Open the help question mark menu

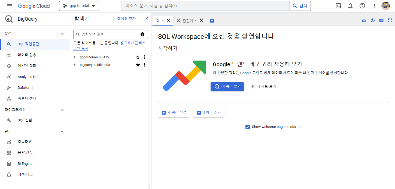click(x=362, y=6)
